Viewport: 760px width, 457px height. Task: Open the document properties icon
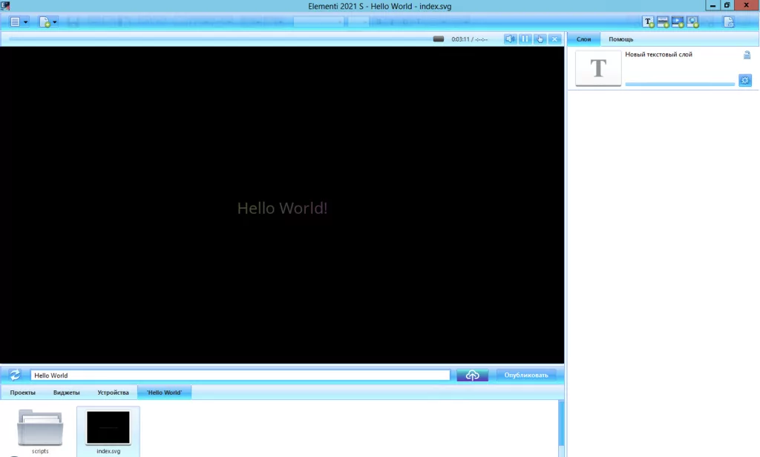click(729, 22)
